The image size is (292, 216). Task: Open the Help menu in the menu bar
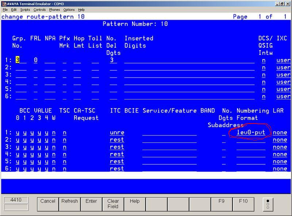pos(81,10)
